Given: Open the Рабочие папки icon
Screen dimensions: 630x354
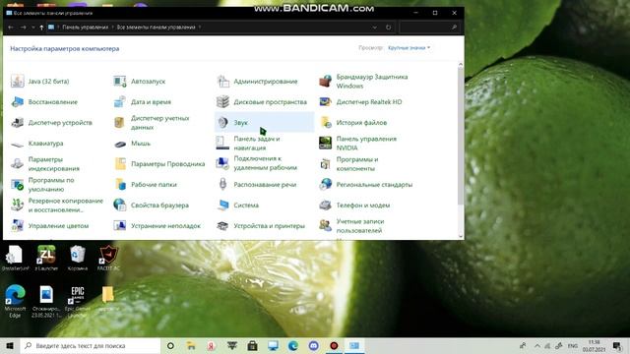Looking at the screenshot, I should [120, 185].
